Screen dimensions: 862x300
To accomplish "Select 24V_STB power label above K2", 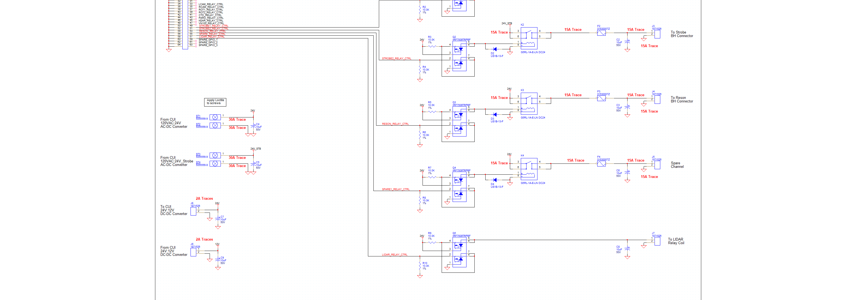I will tap(507, 23).
